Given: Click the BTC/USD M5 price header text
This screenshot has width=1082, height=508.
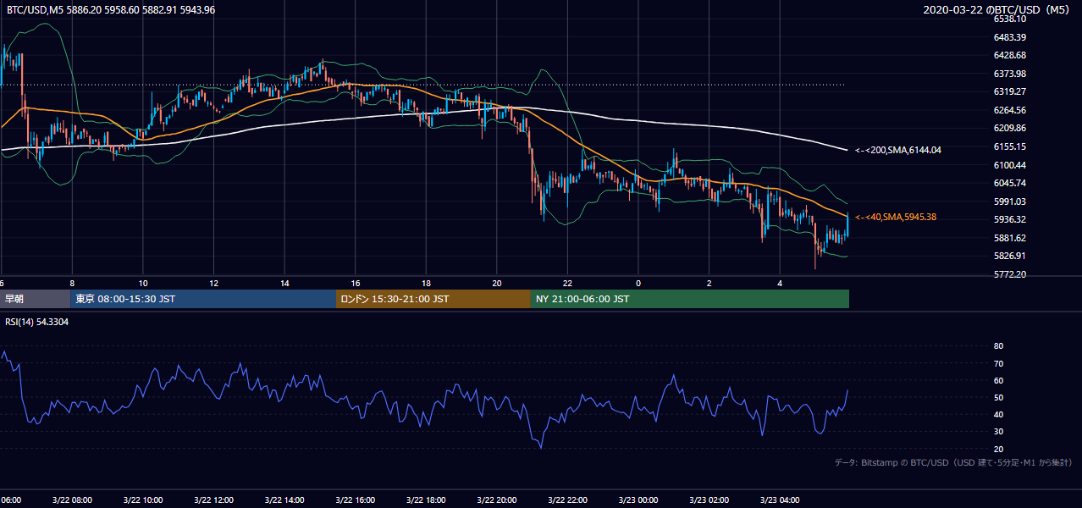Looking at the screenshot, I should [111, 9].
